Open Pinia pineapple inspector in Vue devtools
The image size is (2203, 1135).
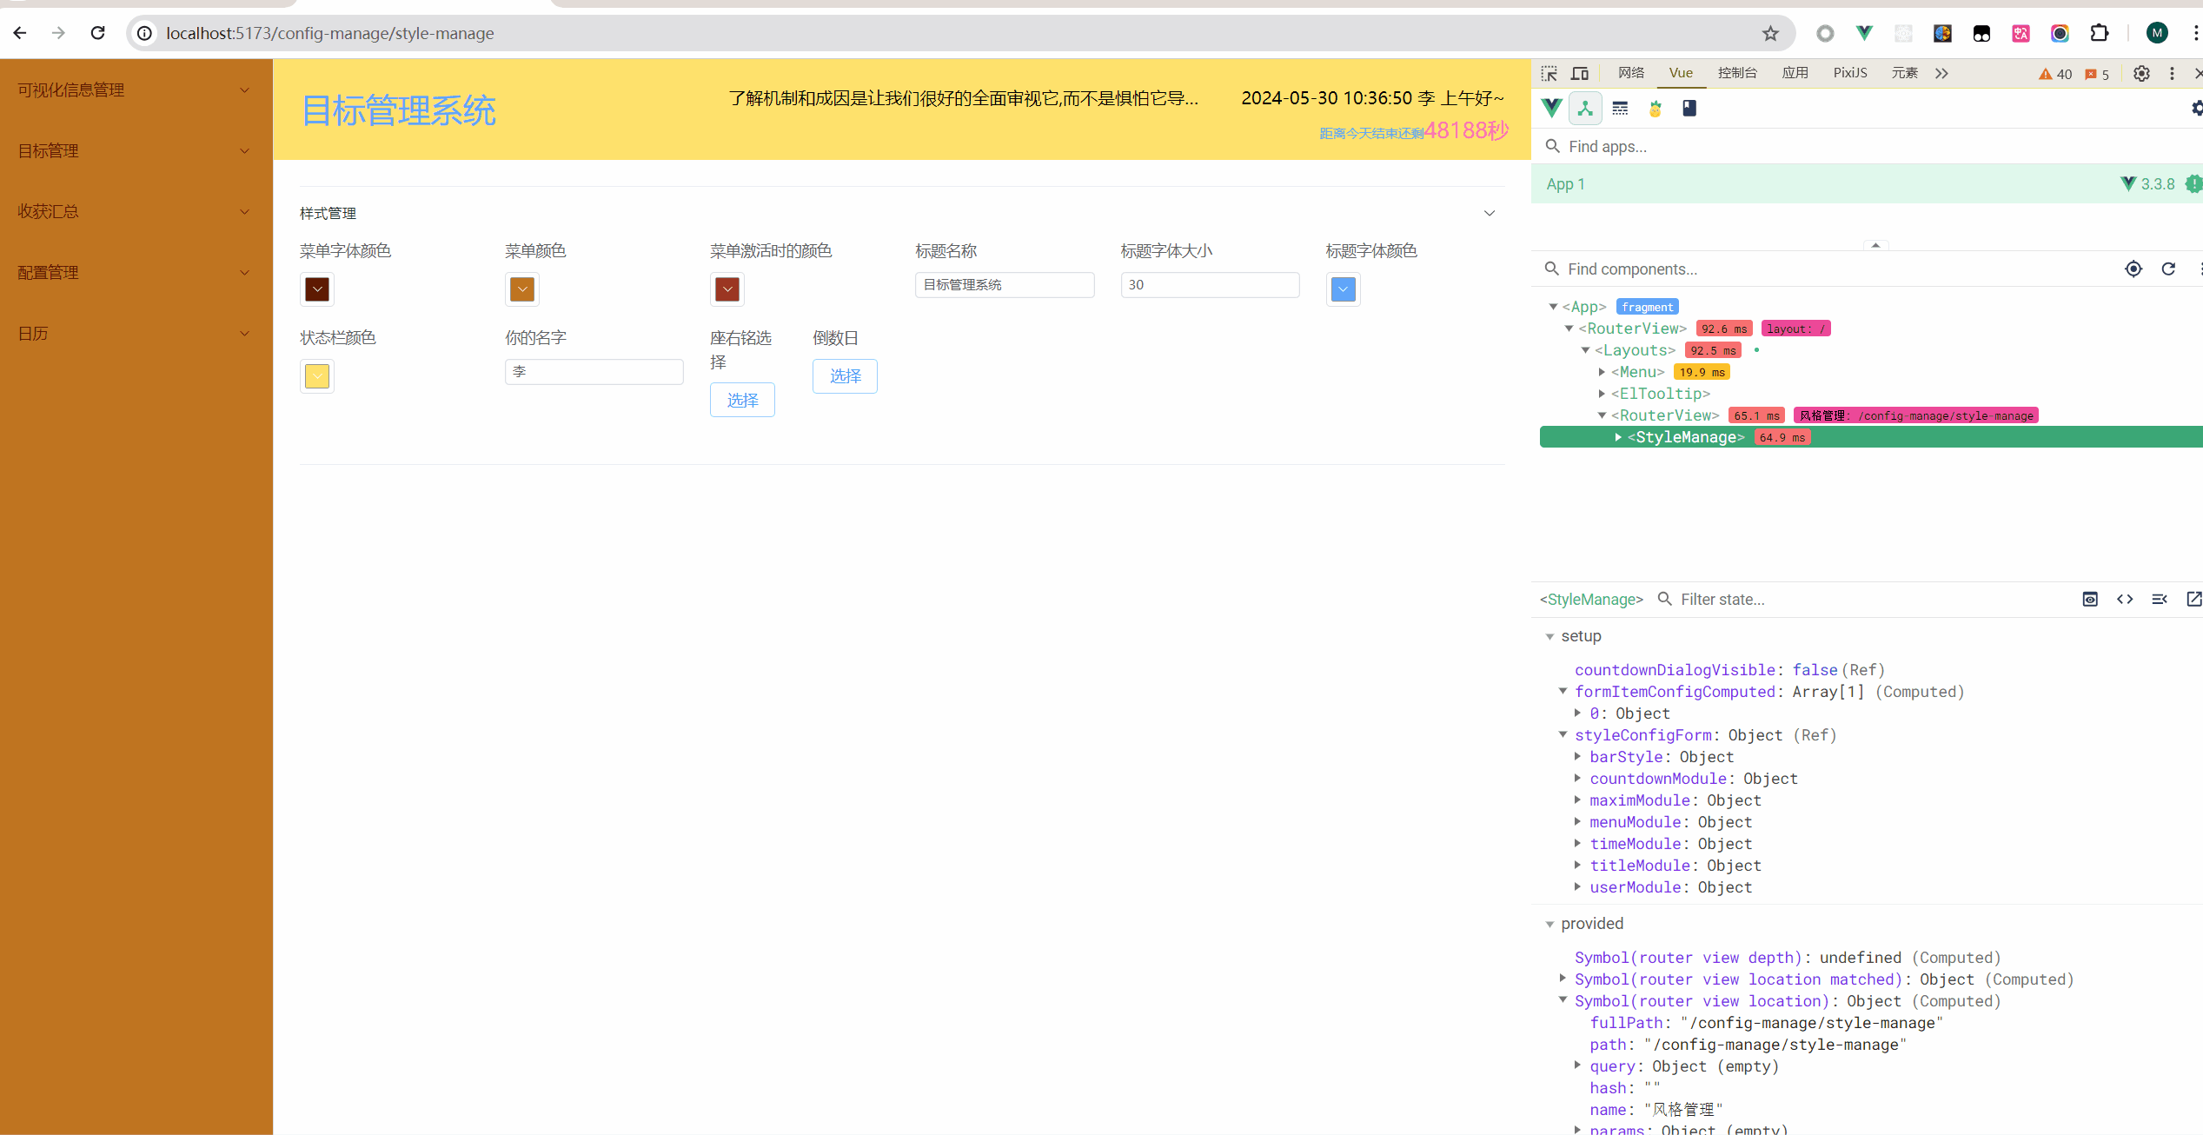click(x=1655, y=109)
